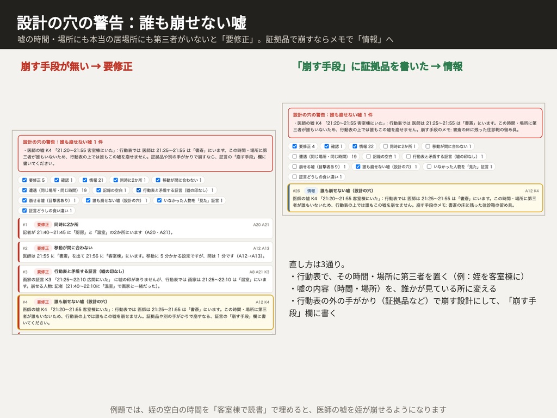Select issue card #26 with 情報 badge
Screen dimensions: 557x418
pyautogui.click(x=416, y=198)
